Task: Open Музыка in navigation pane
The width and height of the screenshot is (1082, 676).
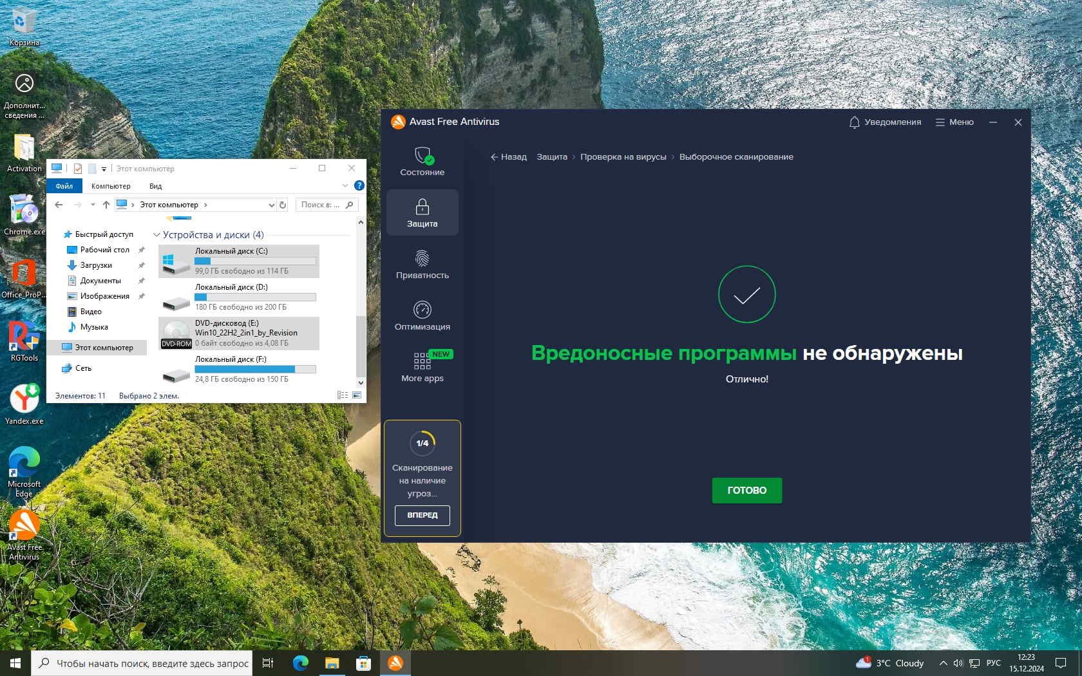Action: [94, 327]
